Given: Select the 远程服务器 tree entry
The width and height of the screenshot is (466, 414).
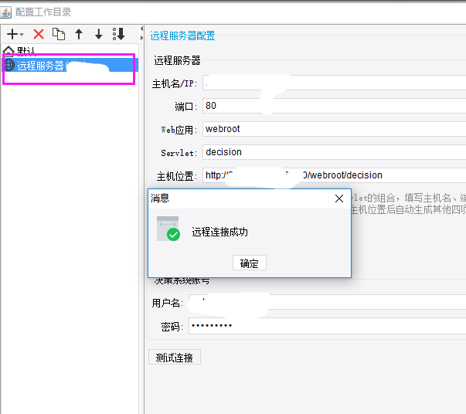Looking at the screenshot, I should 70,66.
